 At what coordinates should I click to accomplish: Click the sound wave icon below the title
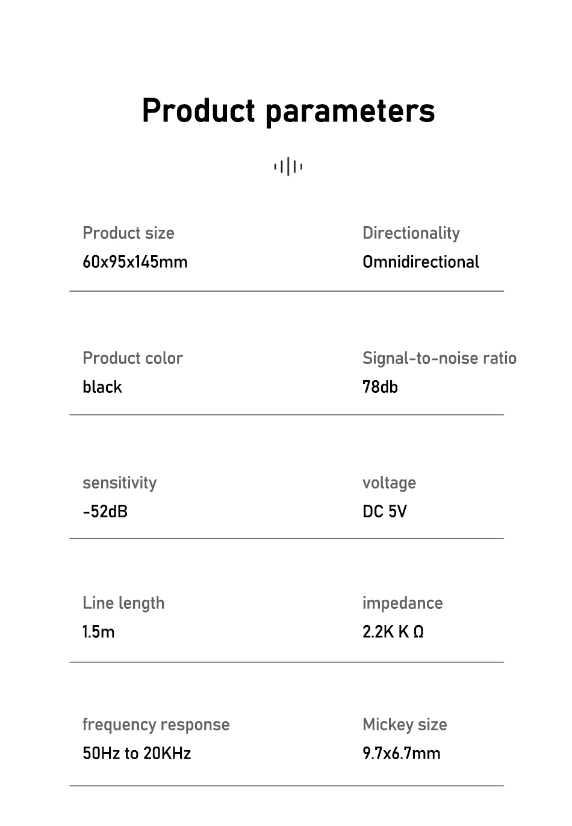tap(288, 167)
